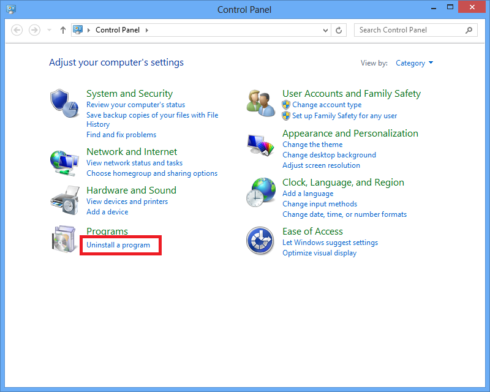Expand the address bar history dropdown
The image size is (490, 392).
(325, 30)
